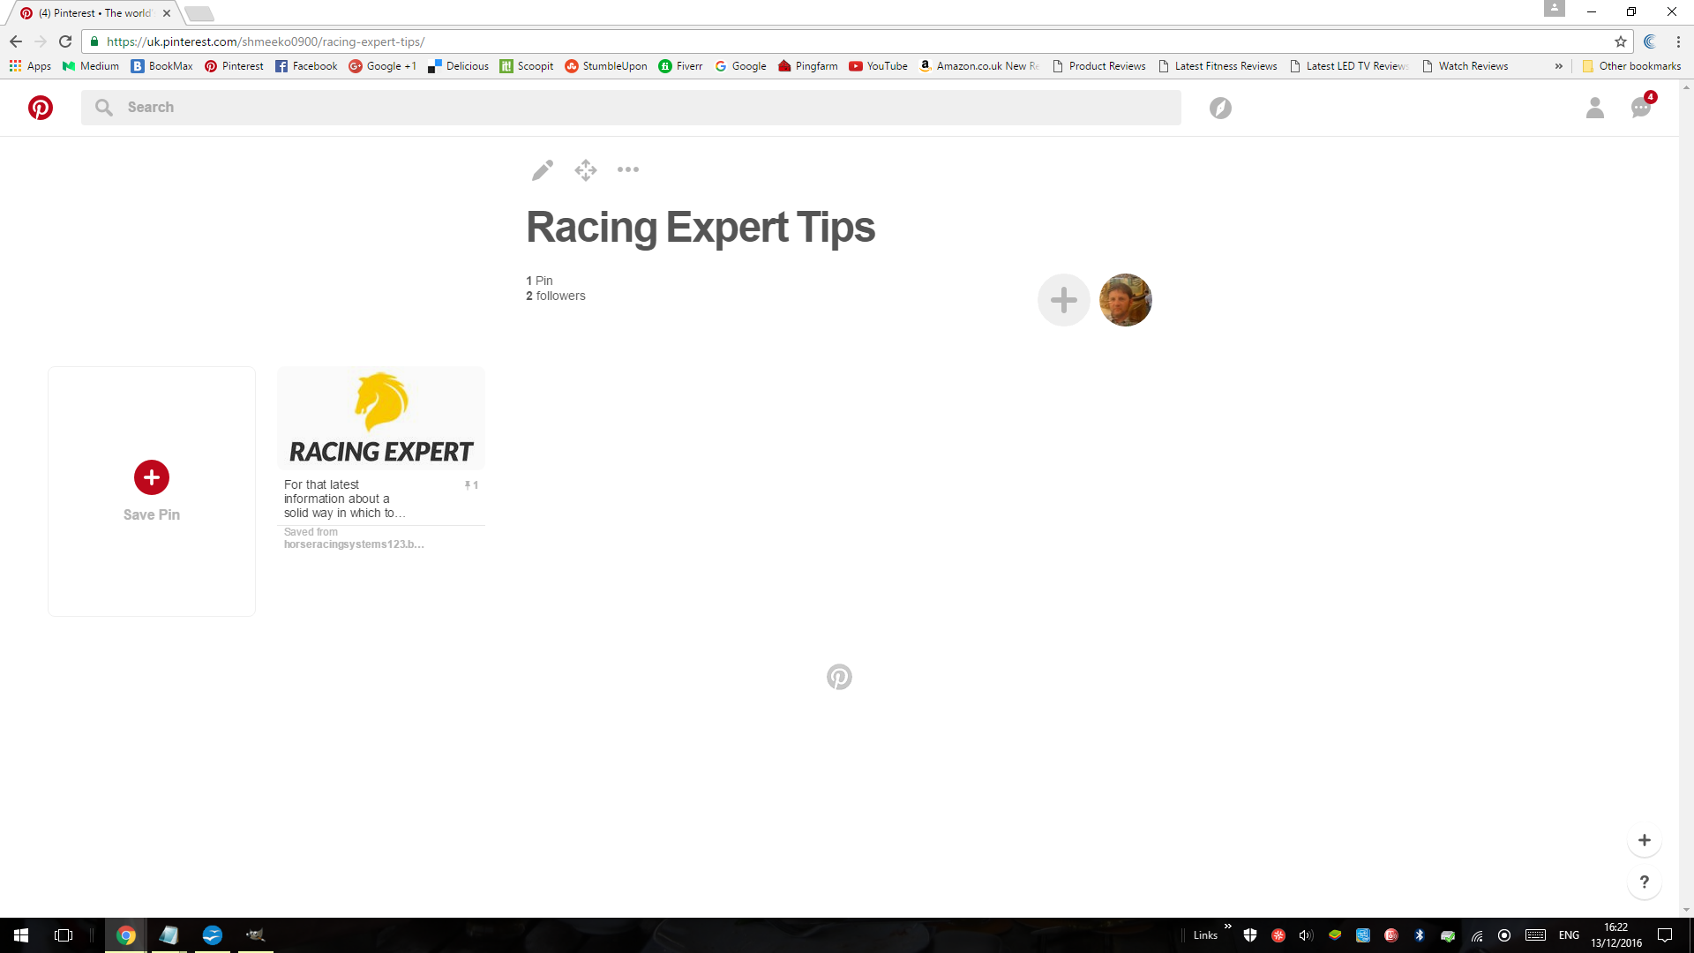Open the Other bookmarks folder
This screenshot has width=1694, height=953.
coord(1631,66)
